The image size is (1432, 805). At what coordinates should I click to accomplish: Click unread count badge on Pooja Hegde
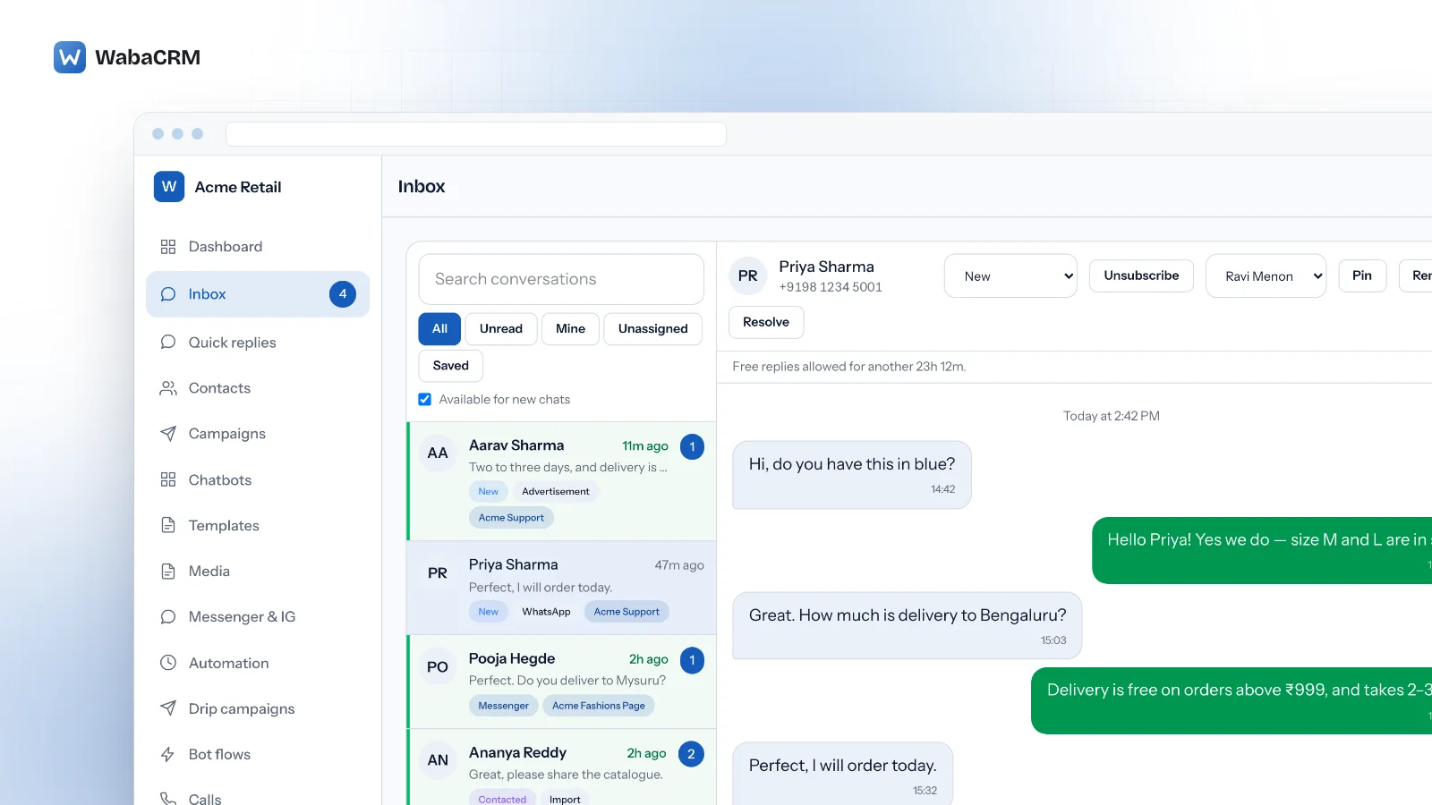click(x=692, y=660)
